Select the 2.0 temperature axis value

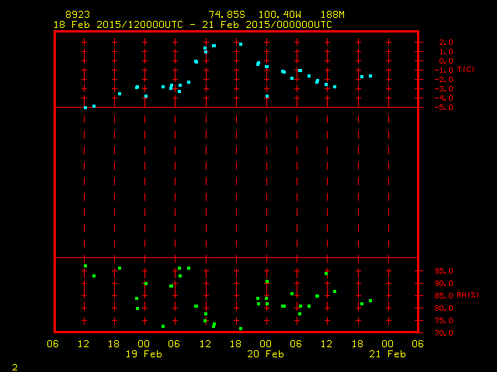(x=446, y=42)
